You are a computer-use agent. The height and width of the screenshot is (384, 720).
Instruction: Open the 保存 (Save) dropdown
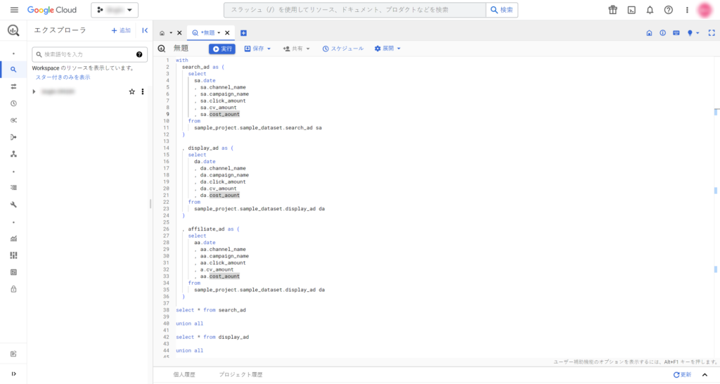tap(257, 49)
